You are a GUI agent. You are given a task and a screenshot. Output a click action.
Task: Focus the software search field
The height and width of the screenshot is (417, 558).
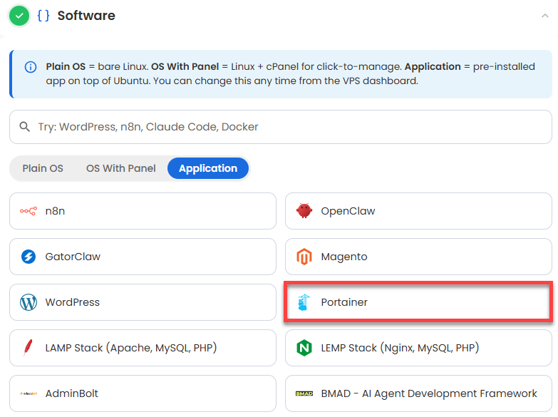click(x=280, y=127)
